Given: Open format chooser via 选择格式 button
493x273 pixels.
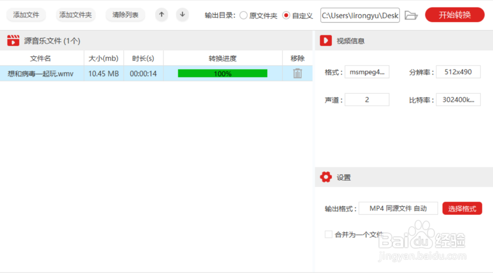Looking at the screenshot, I should [x=462, y=208].
